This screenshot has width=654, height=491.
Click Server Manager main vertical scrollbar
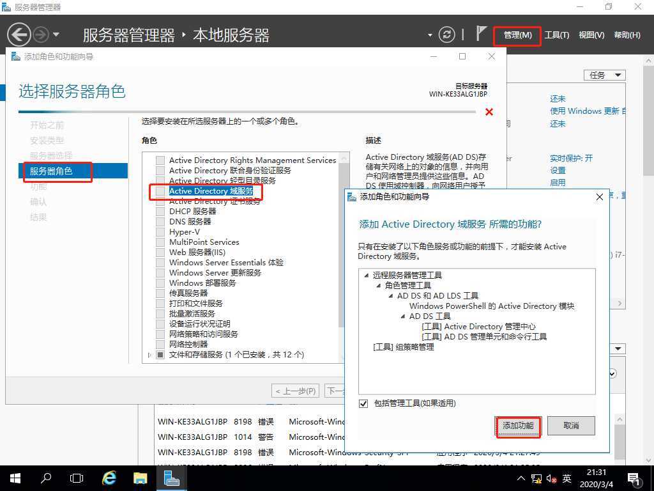(x=649, y=120)
